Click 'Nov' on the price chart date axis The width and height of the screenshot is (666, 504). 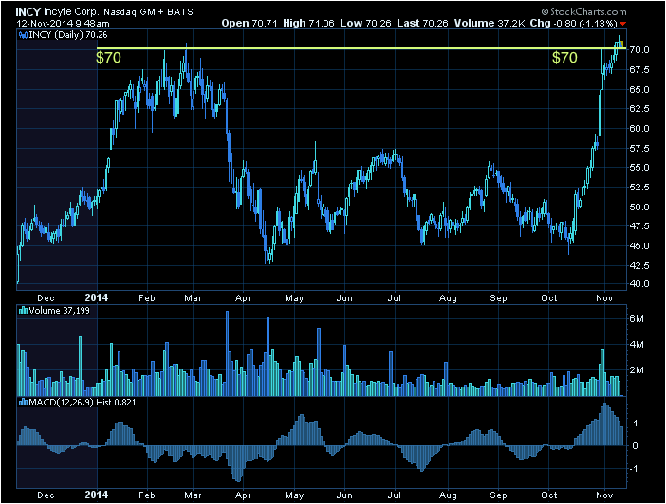click(604, 298)
